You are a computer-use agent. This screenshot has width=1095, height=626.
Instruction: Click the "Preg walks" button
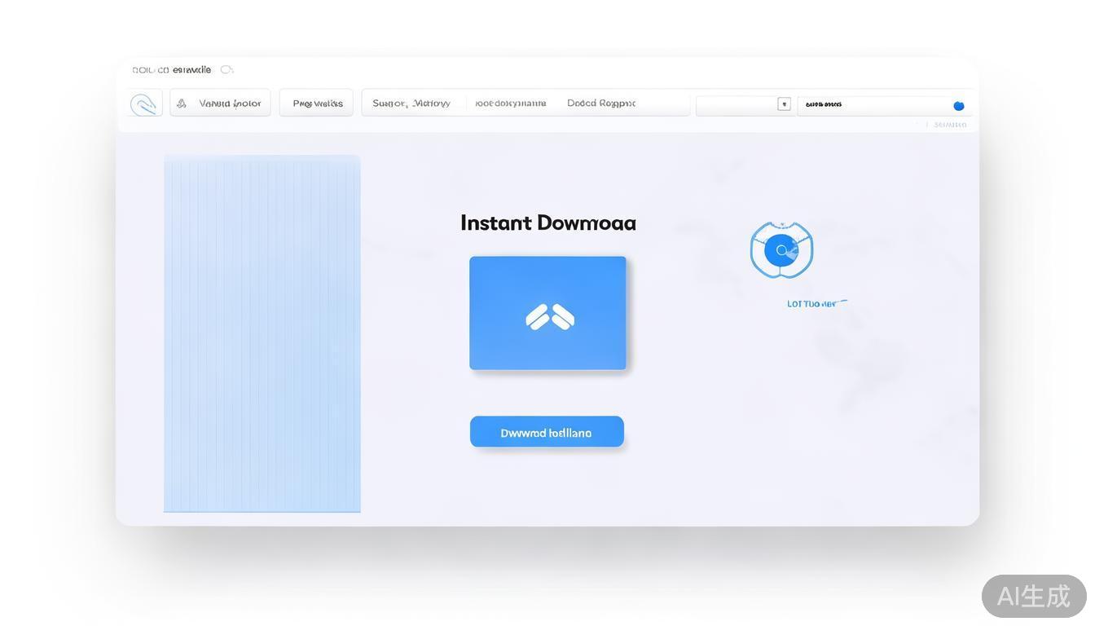click(317, 104)
